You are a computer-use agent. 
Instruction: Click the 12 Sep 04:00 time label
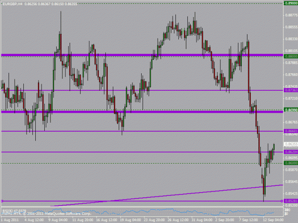click(273, 220)
